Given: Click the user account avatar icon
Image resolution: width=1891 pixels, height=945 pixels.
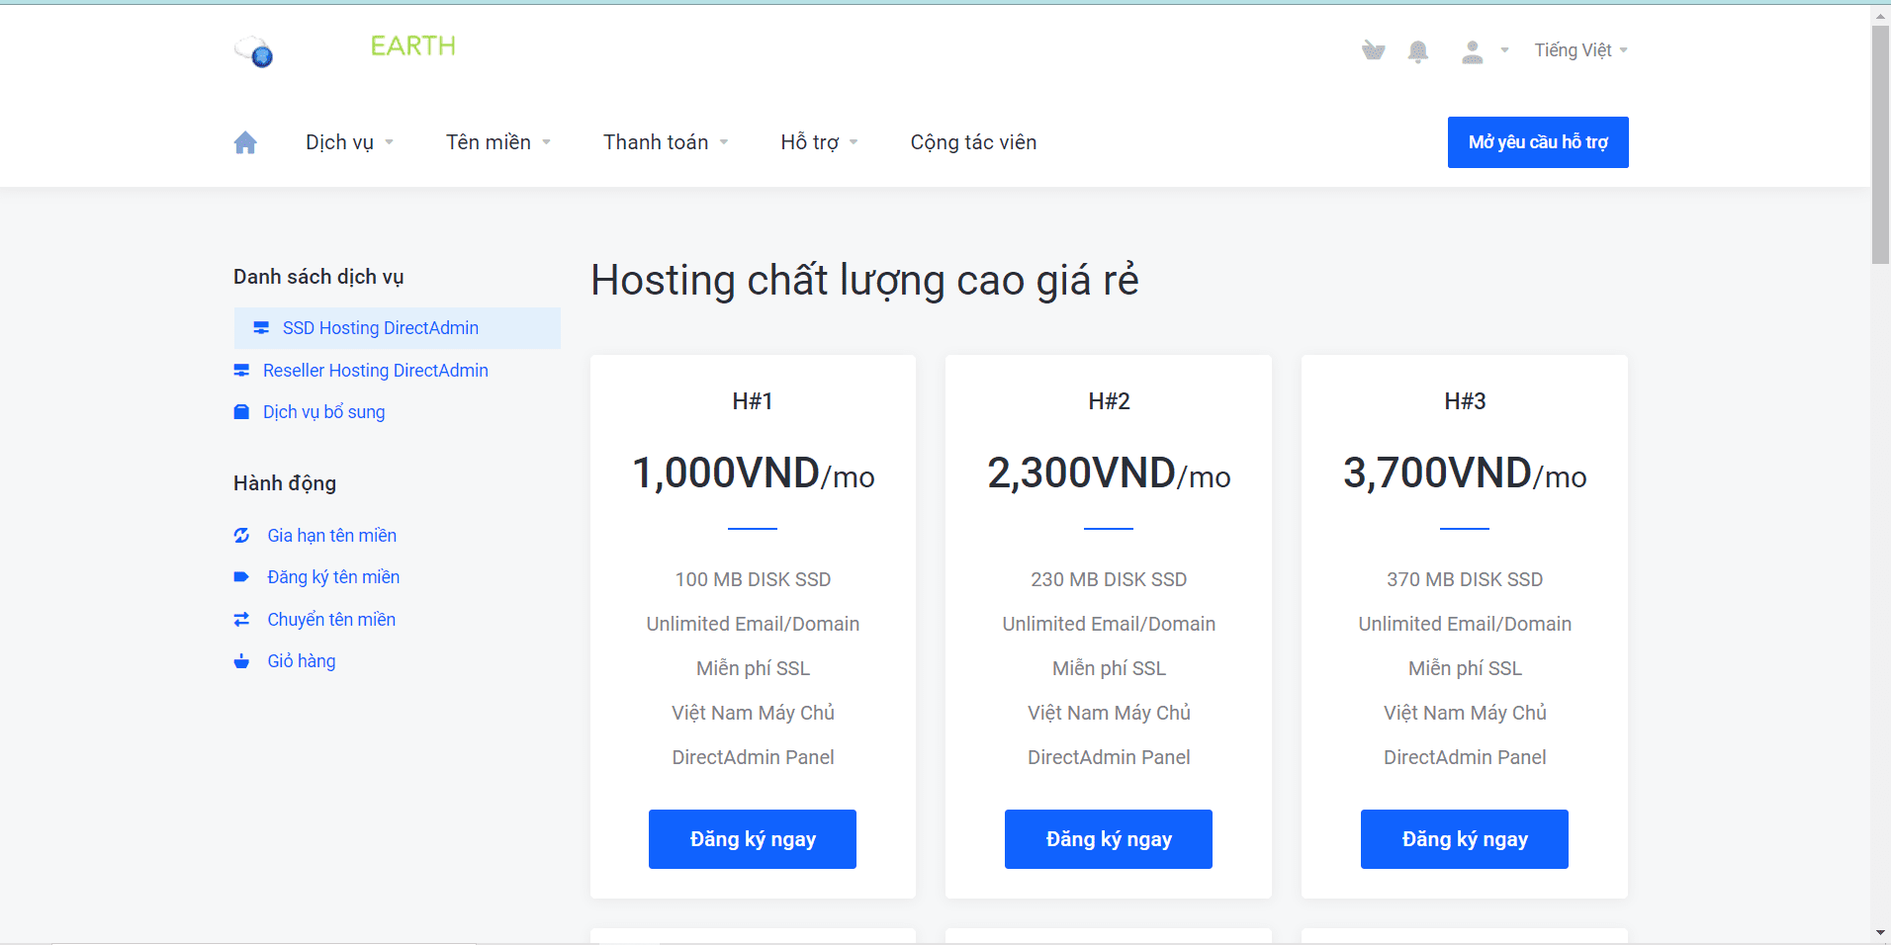Looking at the screenshot, I should click(1473, 51).
